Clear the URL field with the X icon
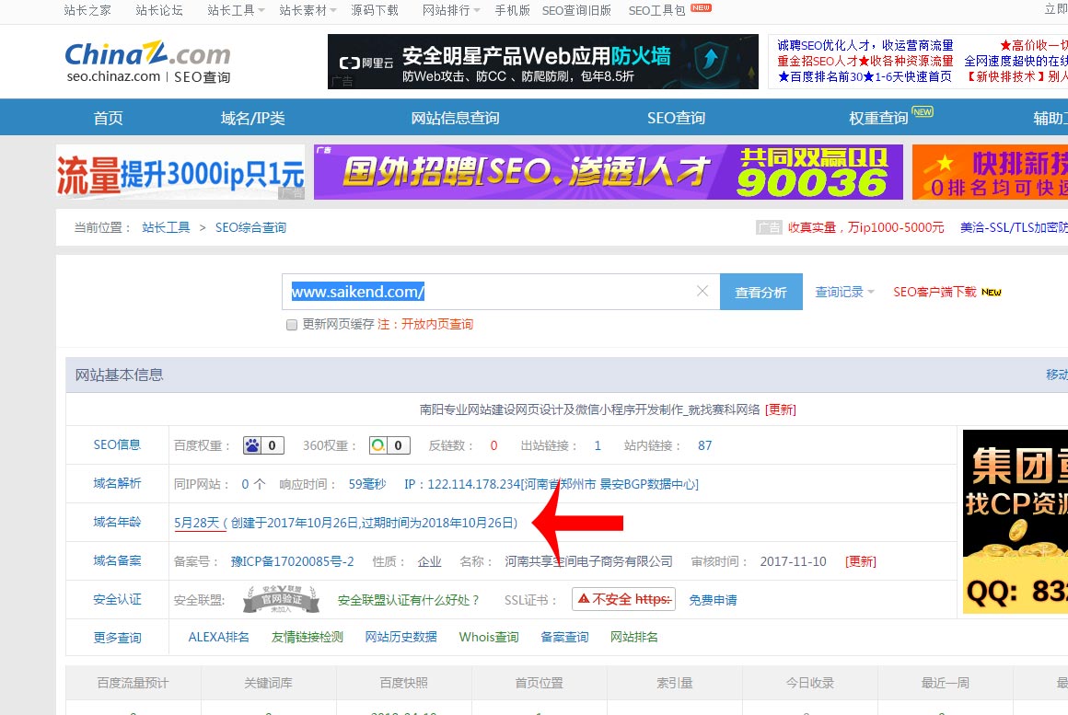 coord(702,292)
